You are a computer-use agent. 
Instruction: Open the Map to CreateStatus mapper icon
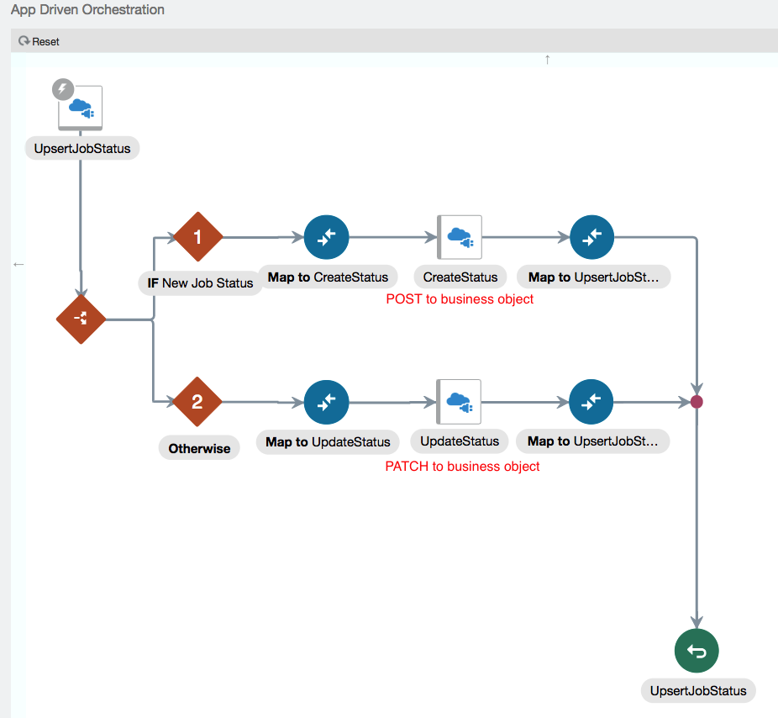point(326,238)
